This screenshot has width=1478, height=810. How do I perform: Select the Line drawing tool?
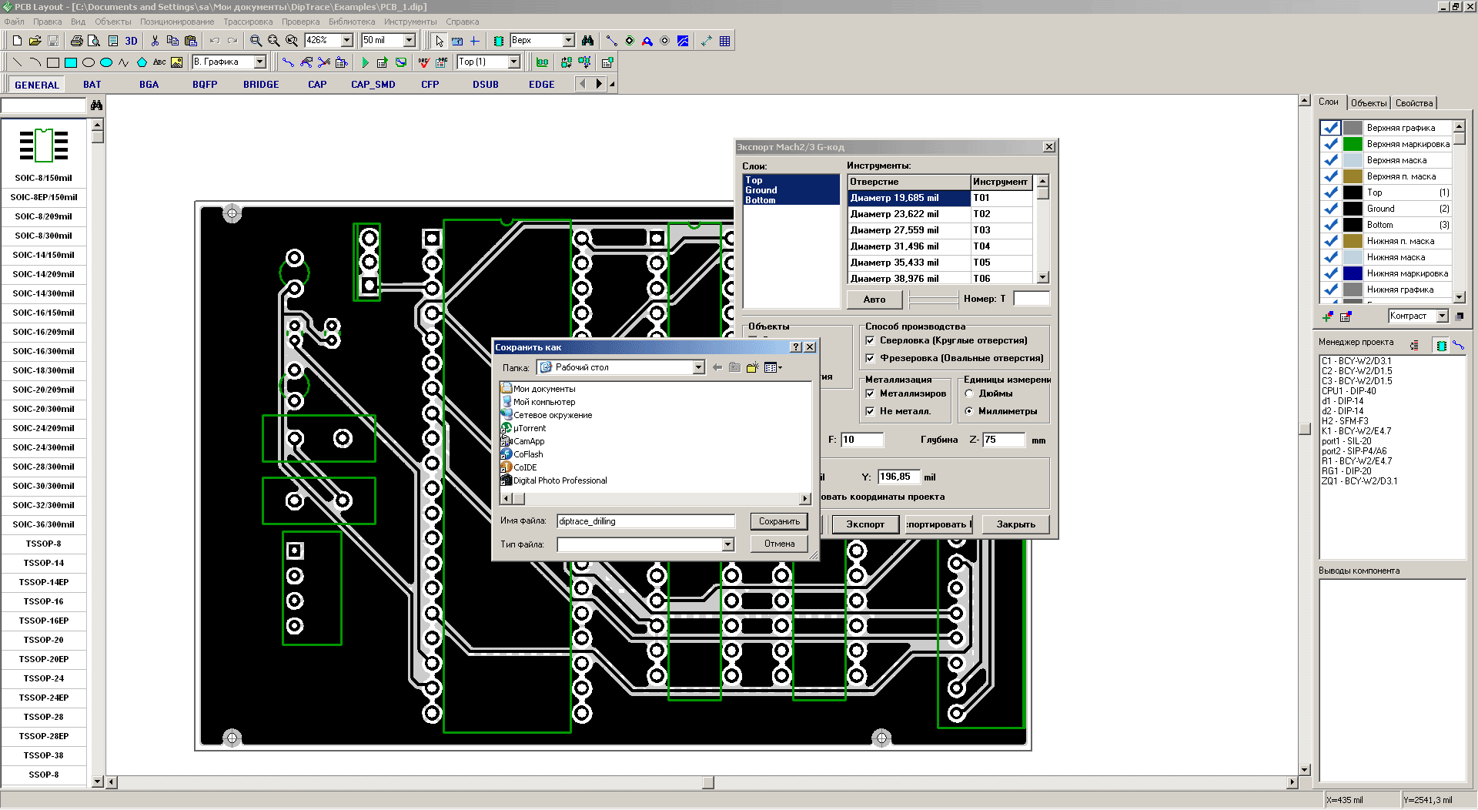(17, 62)
